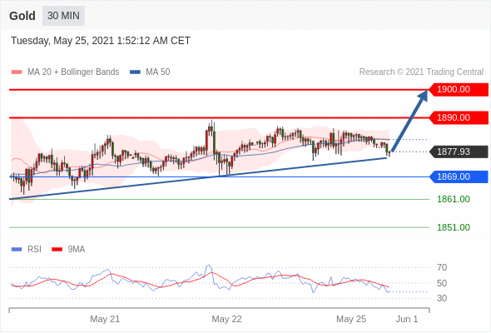
Task: Click the 1900.00 red resistance price tag
Action: click(459, 90)
